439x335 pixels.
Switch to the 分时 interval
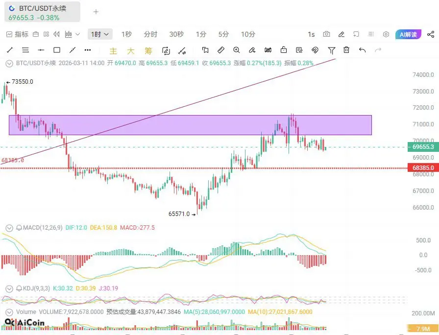150,34
